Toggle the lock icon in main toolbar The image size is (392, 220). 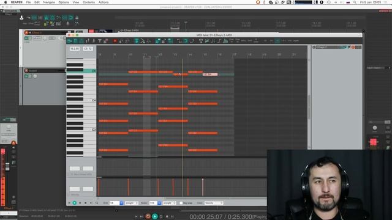pos(77,18)
